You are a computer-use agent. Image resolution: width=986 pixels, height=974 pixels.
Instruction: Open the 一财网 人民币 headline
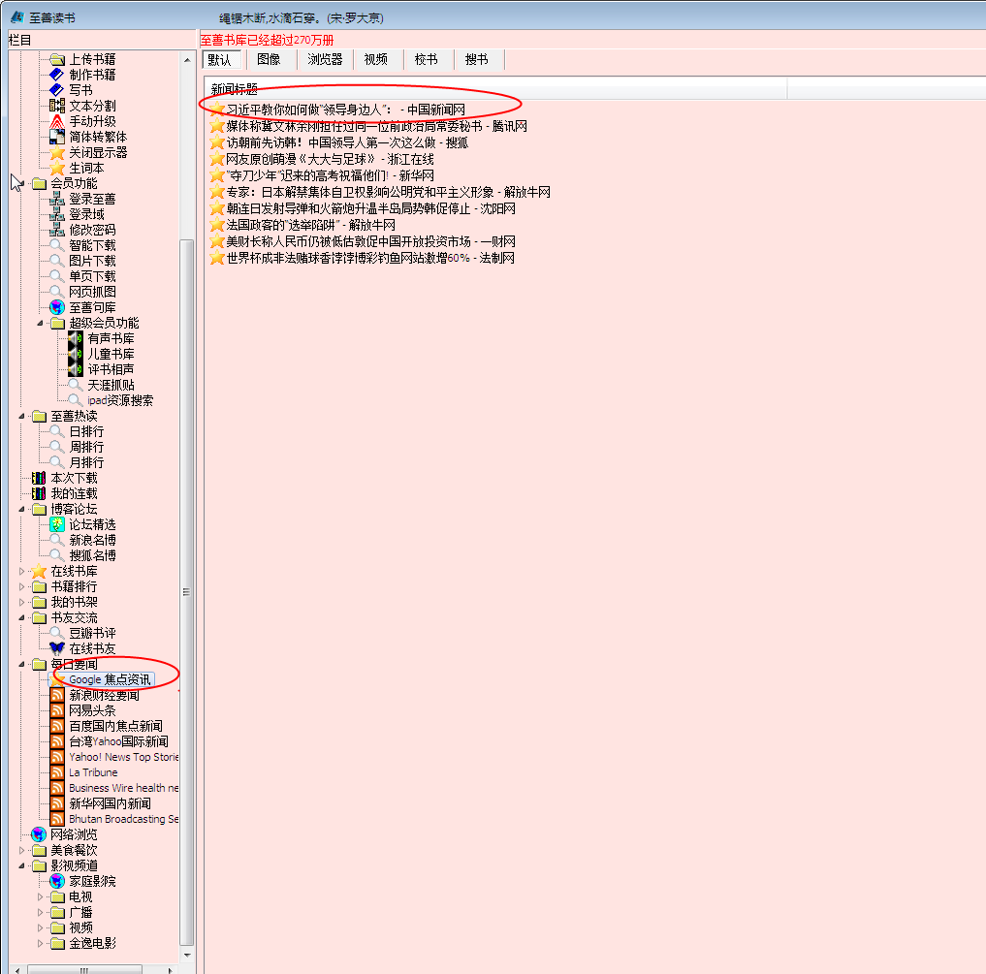[x=371, y=241]
